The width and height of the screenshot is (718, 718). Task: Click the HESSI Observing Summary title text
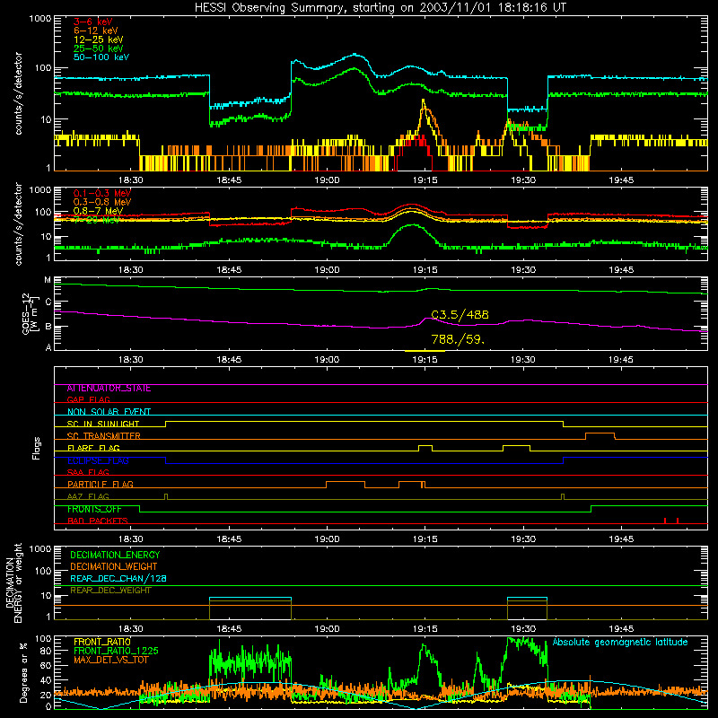[x=381, y=7]
